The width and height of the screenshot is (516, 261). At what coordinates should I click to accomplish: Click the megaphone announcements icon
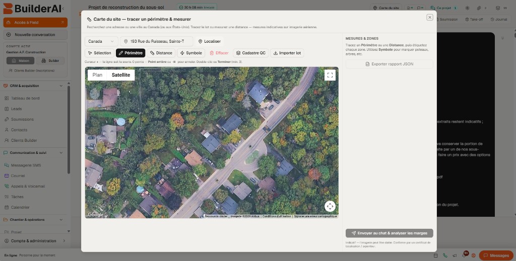(455, 255)
